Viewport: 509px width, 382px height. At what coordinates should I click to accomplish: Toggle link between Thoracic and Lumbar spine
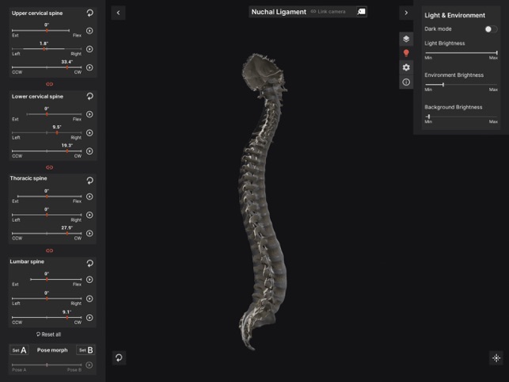pyautogui.click(x=49, y=250)
